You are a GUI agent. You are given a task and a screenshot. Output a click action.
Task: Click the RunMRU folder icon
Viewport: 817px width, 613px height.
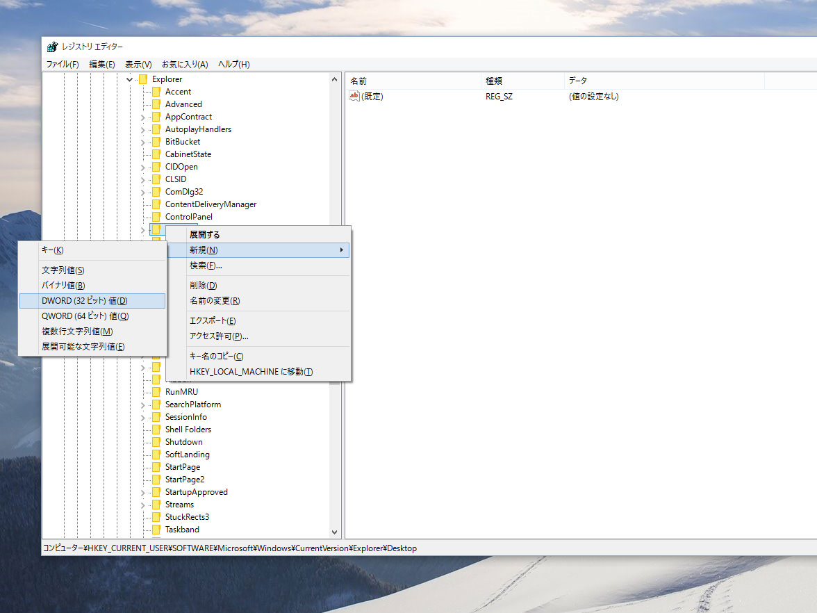coord(156,392)
